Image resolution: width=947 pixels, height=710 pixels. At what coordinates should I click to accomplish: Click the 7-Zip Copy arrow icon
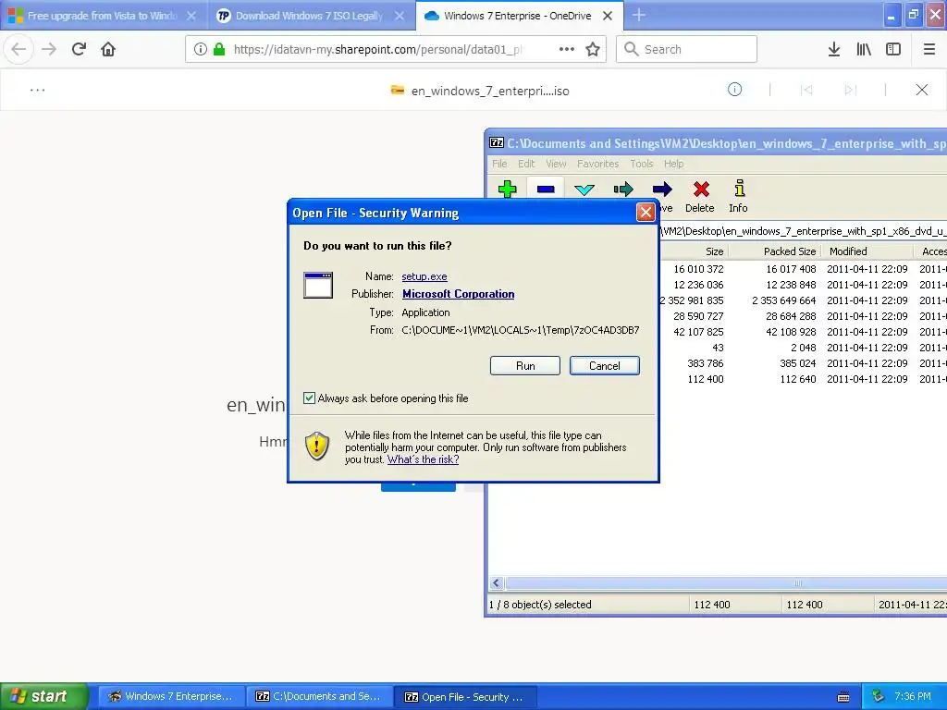(x=623, y=190)
